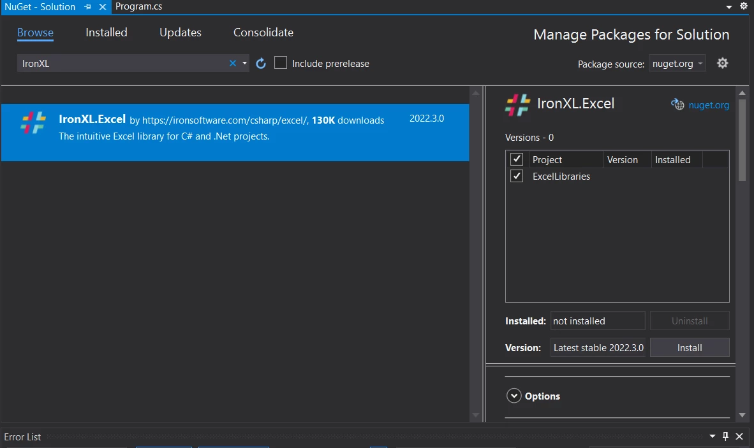Open the Package source dropdown
Screen dimensions: 754x448
click(677, 64)
